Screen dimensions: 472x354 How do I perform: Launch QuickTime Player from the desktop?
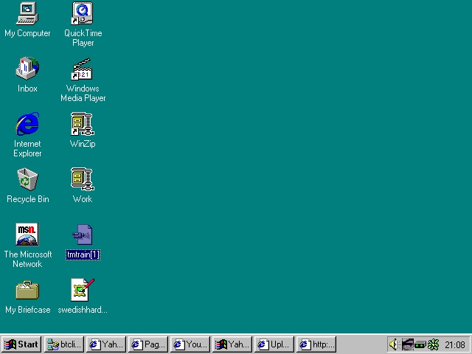83,13
